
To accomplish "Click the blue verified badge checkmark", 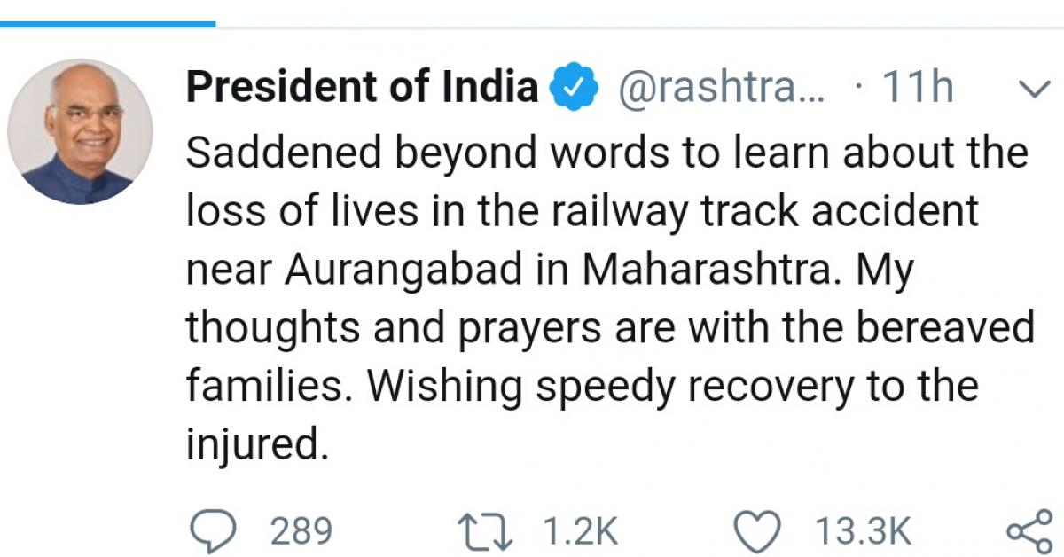I will tap(574, 86).
